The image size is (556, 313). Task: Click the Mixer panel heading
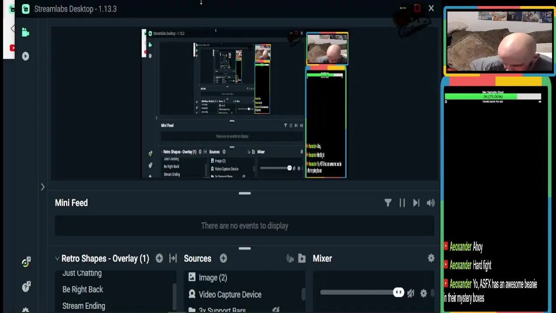point(322,258)
